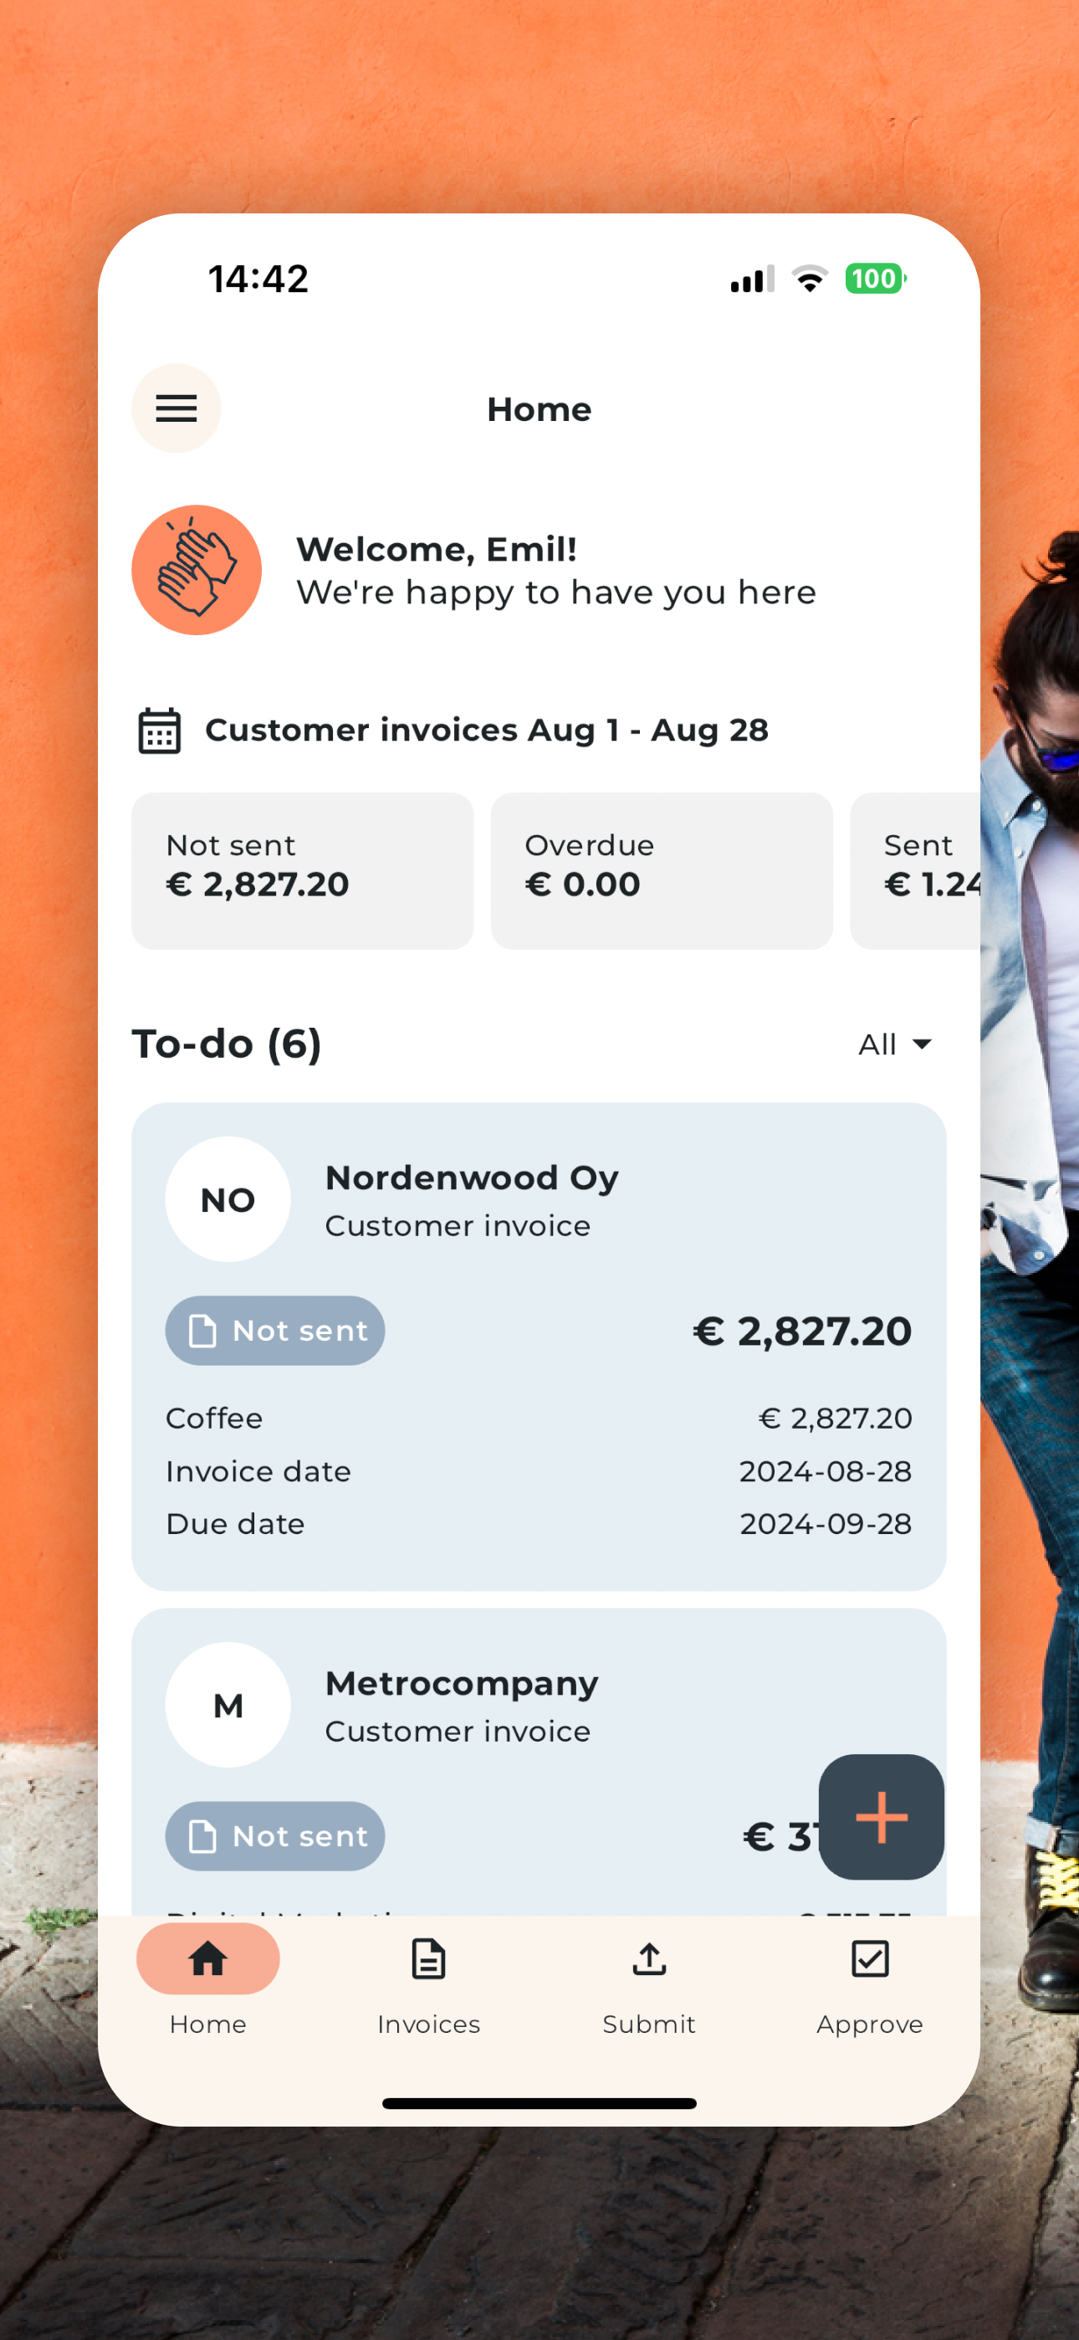Switch to the Approve tab label
1079x2340 pixels.
click(869, 2024)
